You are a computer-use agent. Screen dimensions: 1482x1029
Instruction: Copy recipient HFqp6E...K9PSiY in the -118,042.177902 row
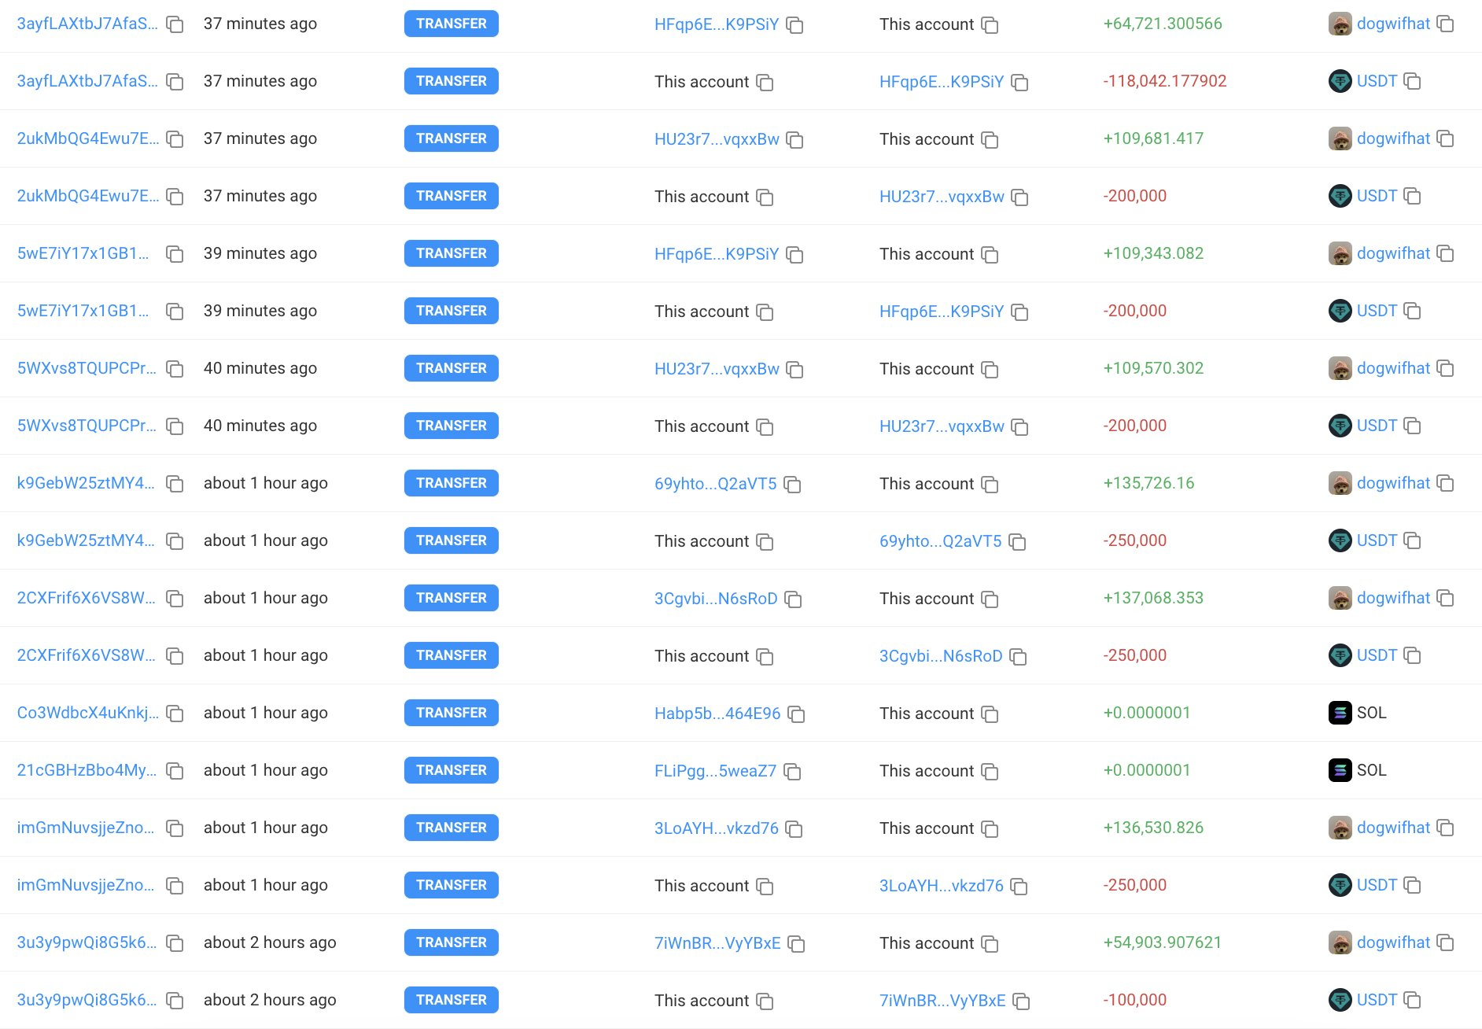click(x=1020, y=83)
